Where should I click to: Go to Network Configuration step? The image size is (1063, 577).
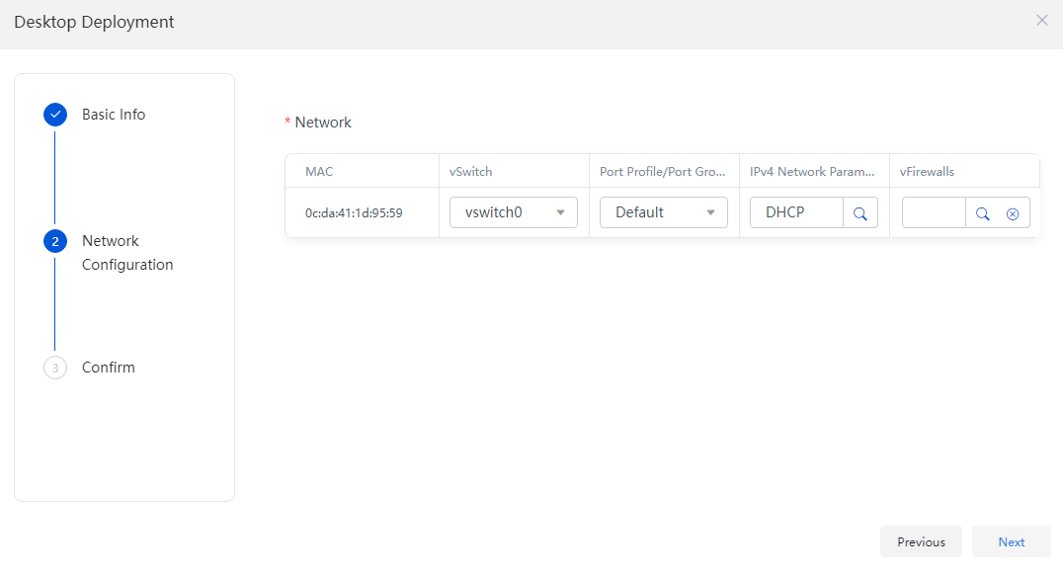(x=127, y=253)
